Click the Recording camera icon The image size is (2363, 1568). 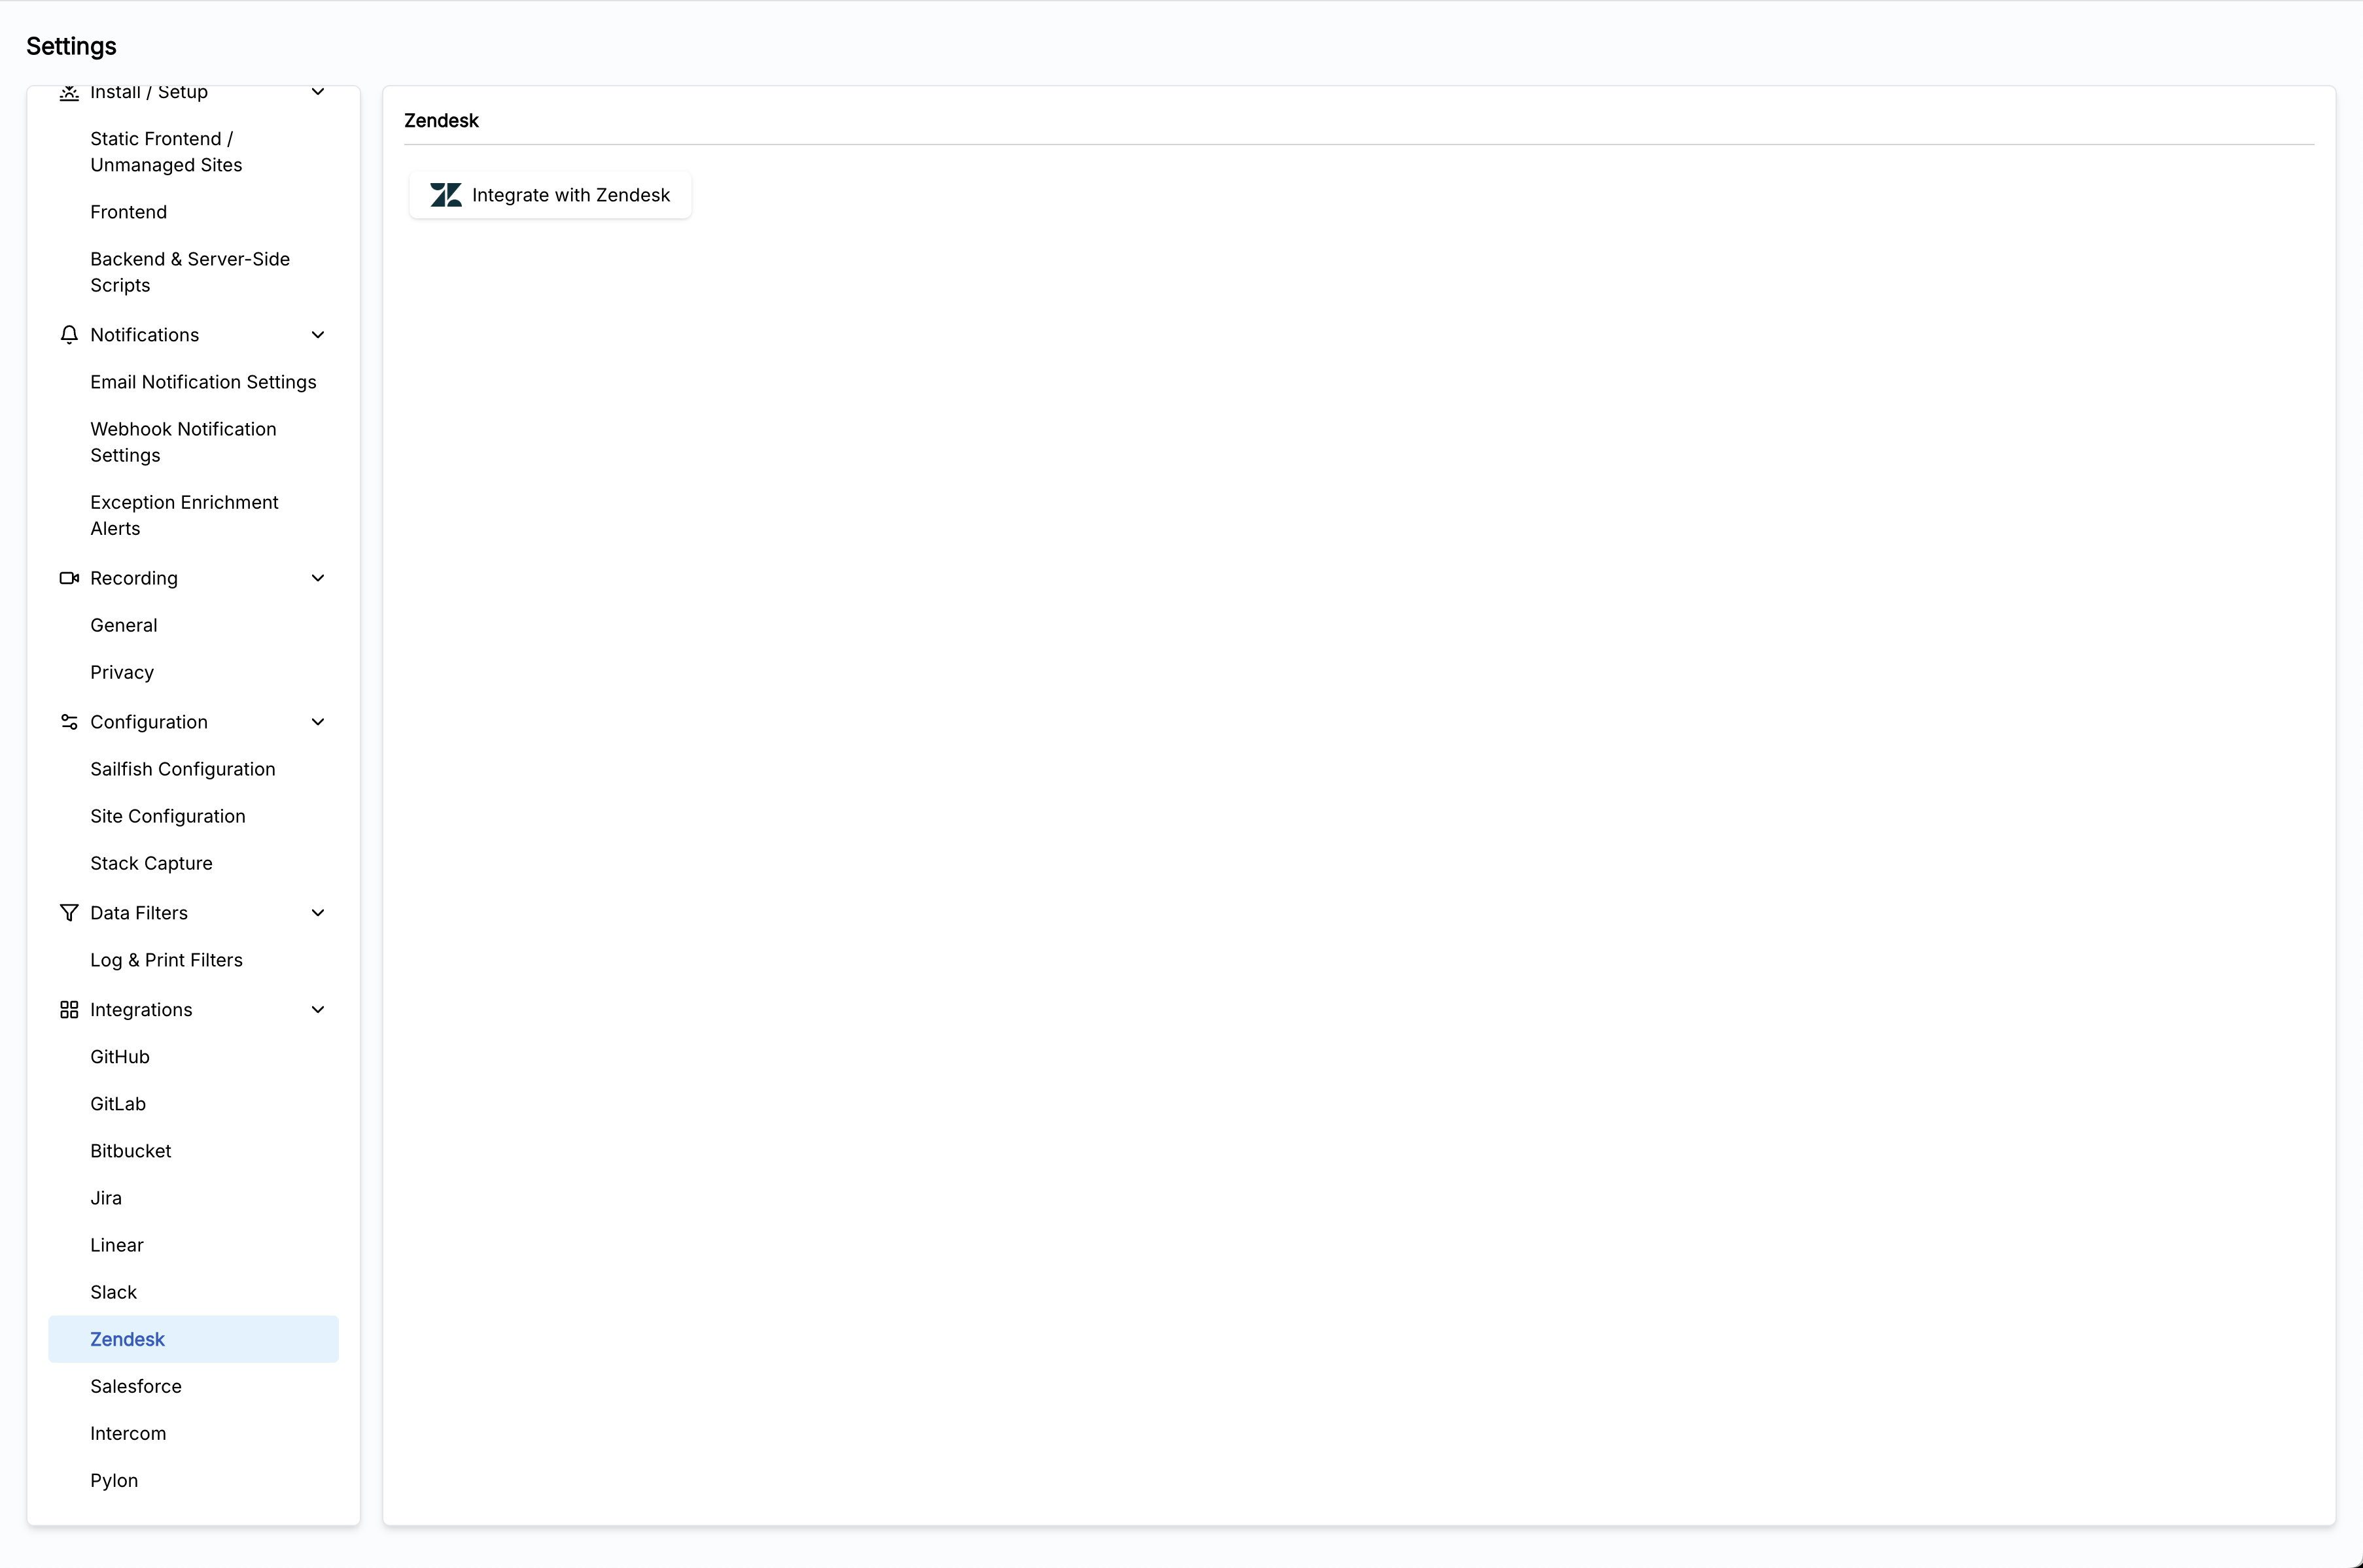(x=69, y=578)
